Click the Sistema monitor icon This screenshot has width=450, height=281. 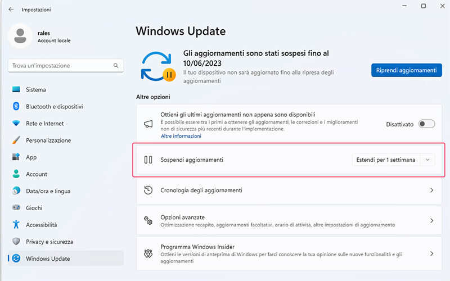[x=16, y=89]
